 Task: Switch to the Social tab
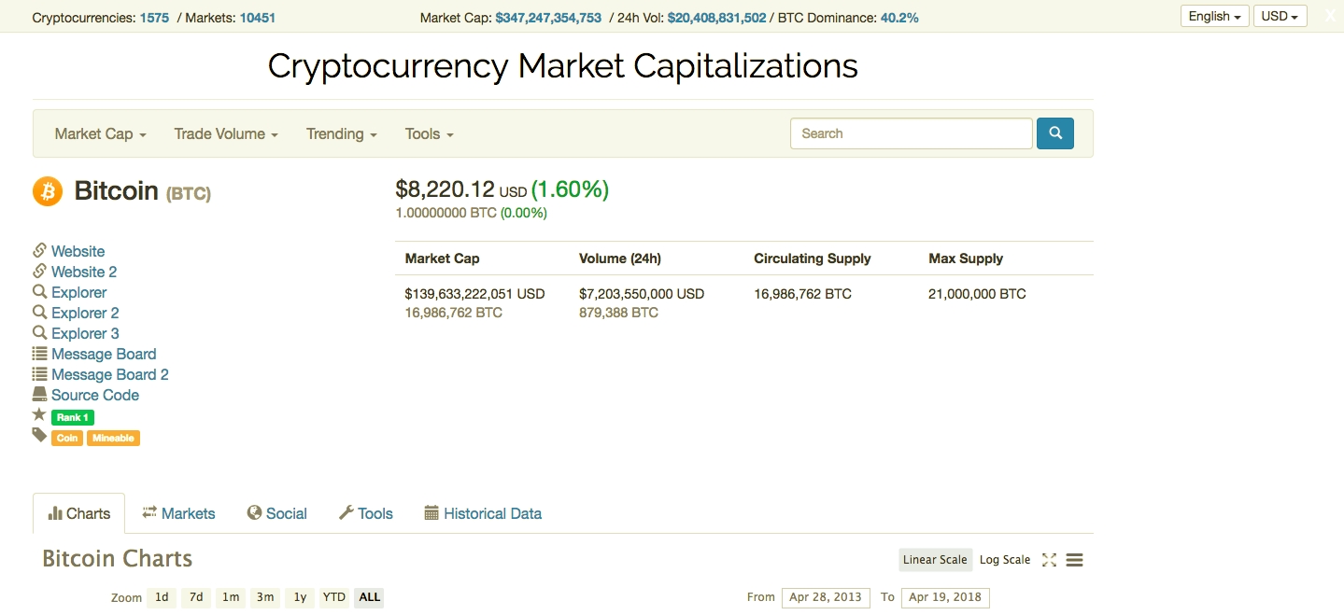click(277, 513)
